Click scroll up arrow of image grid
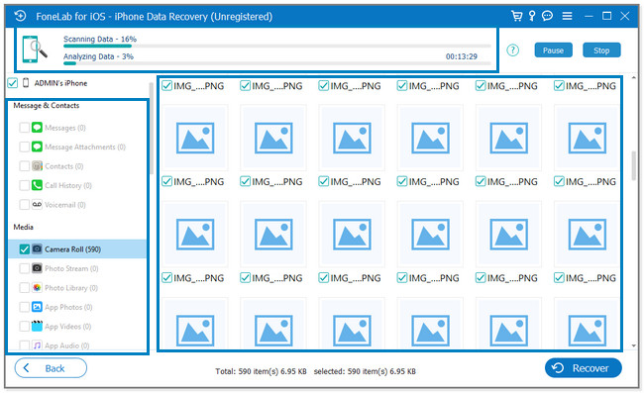Image resolution: width=644 pixels, height=393 pixels. (634, 77)
